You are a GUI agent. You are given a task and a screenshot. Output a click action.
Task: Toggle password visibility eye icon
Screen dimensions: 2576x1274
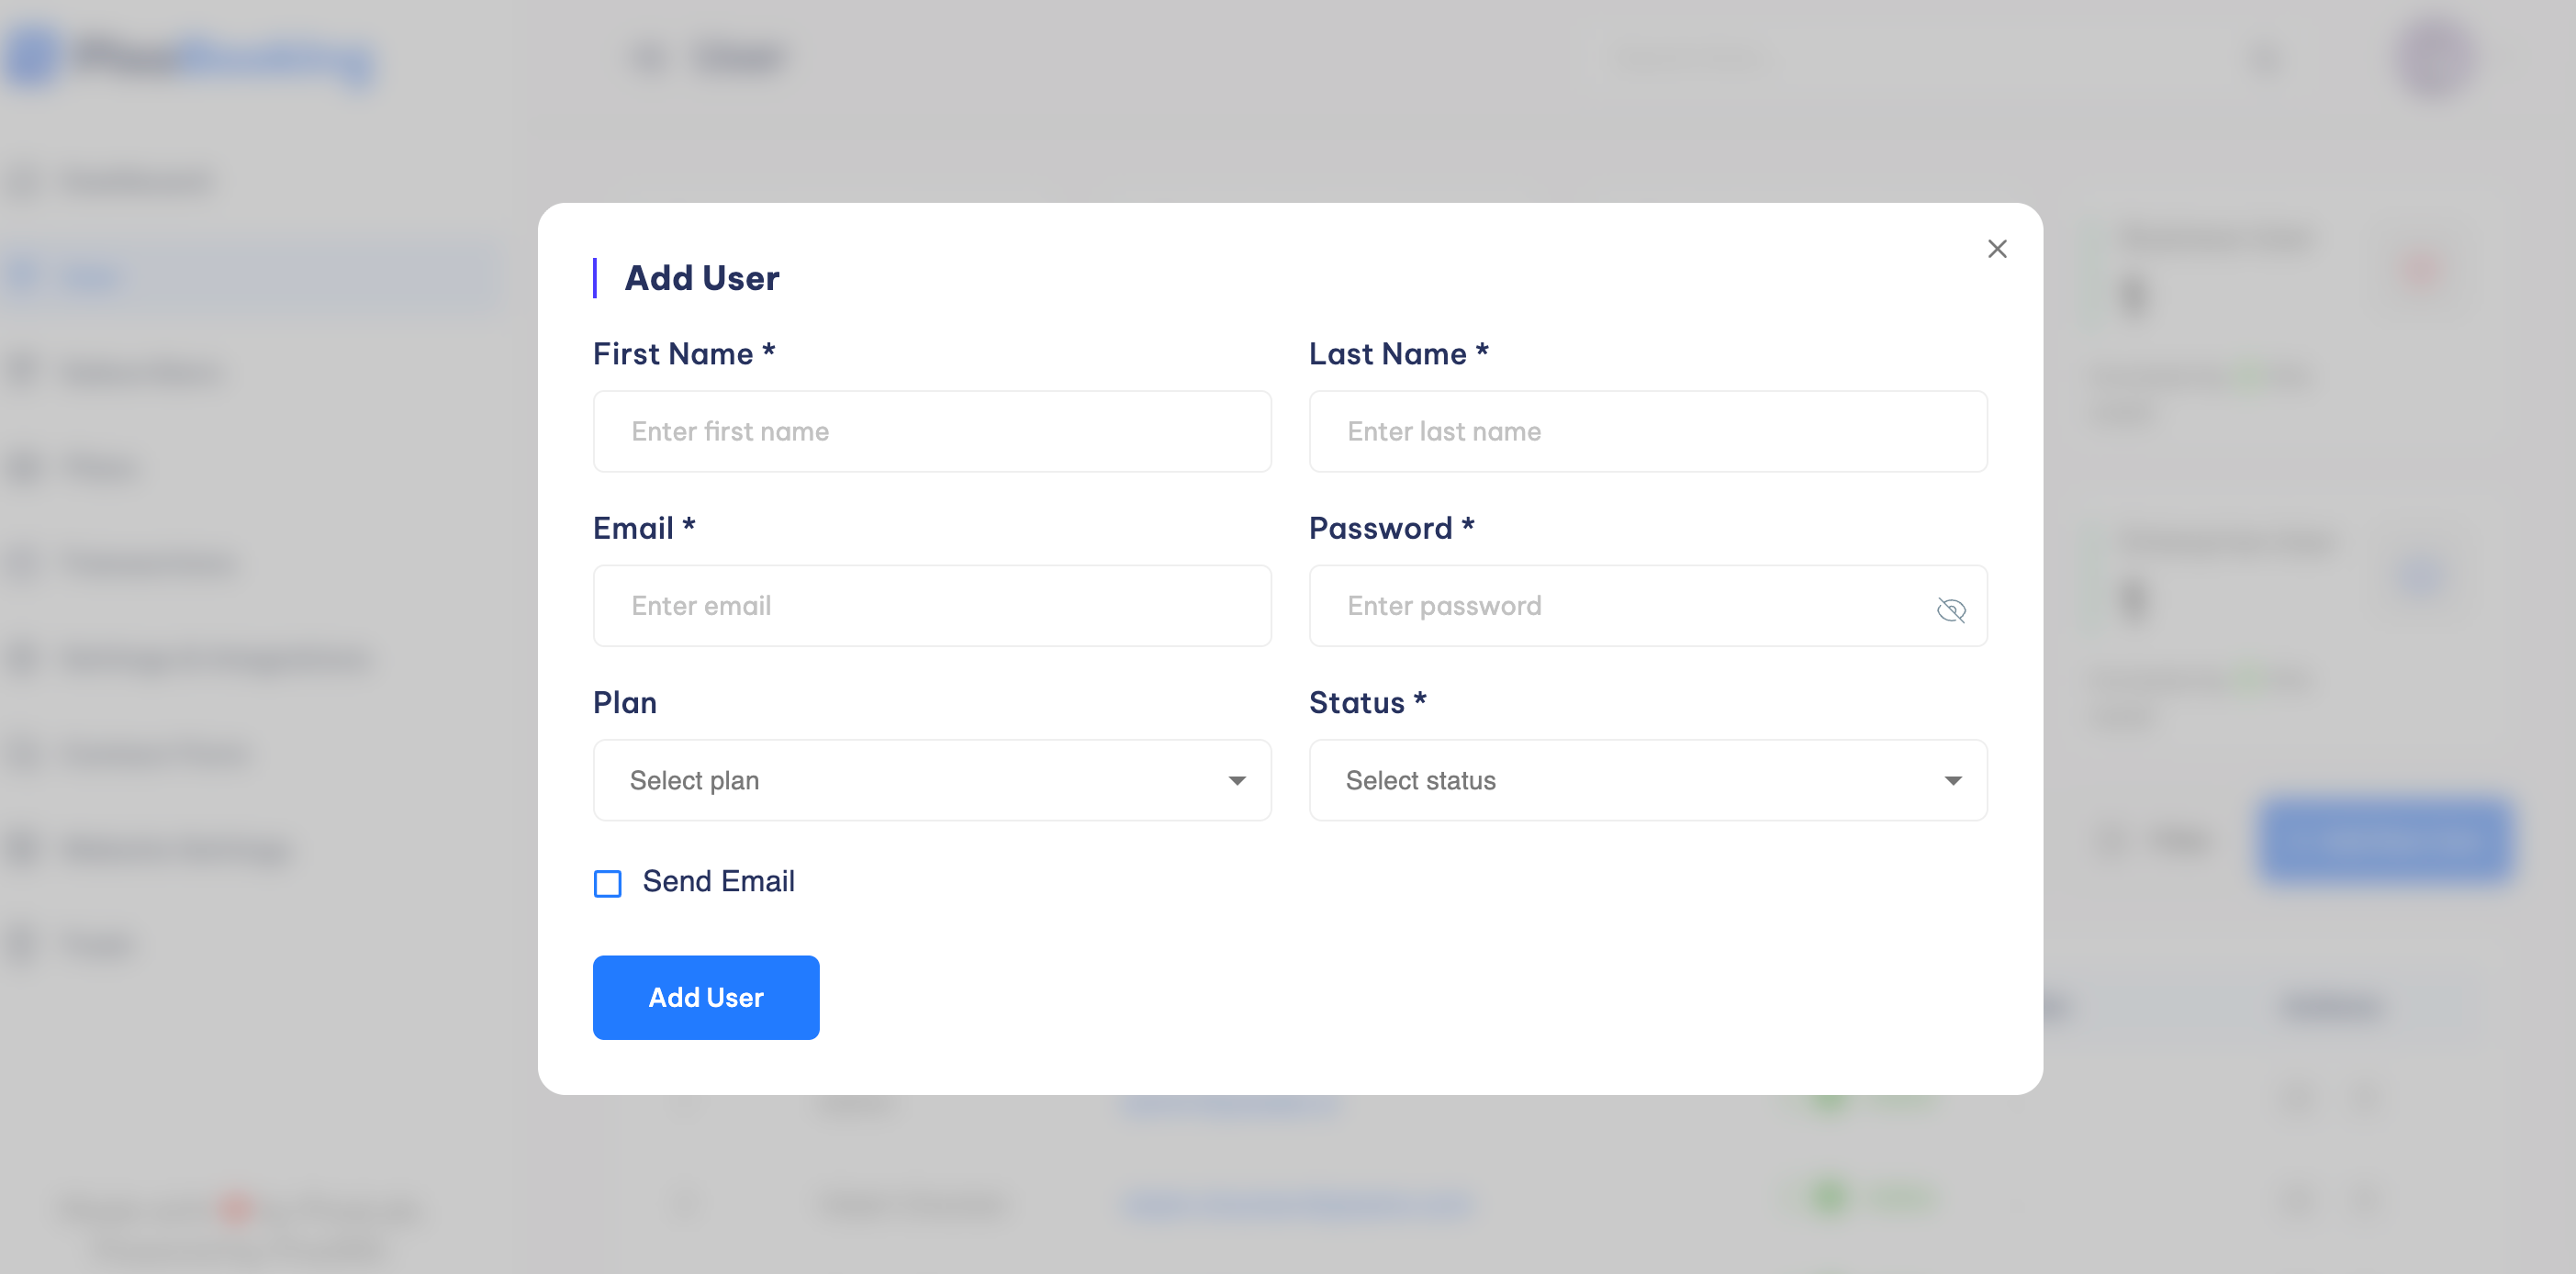pos(1950,609)
